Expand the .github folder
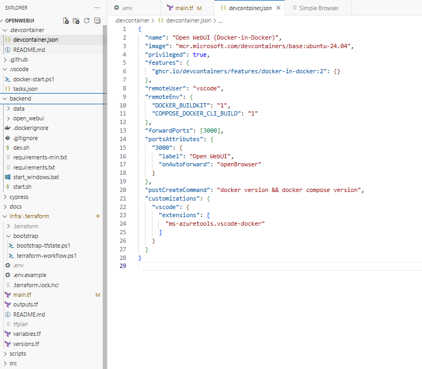The width and height of the screenshot is (422, 369). tap(18, 59)
